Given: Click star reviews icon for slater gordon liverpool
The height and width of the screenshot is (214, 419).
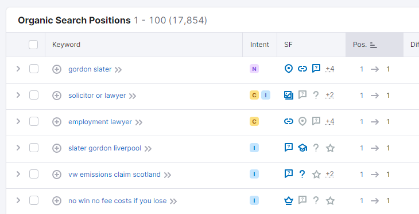Looking at the screenshot, I should 330,148.
